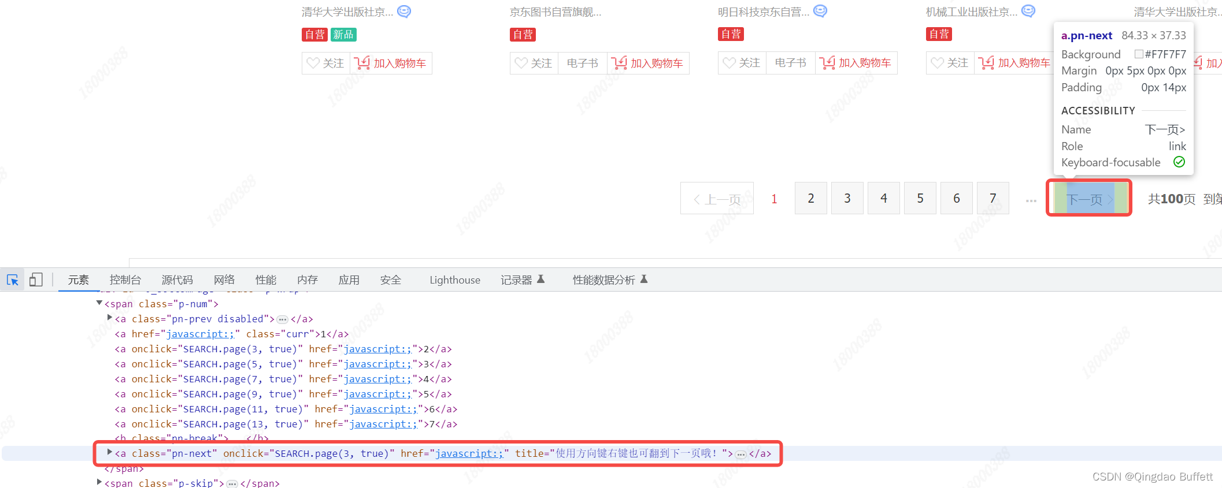
Task: Click the disabled 上一页 button
Action: 717,198
